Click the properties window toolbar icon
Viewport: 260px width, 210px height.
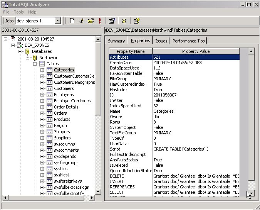pos(112,21)
